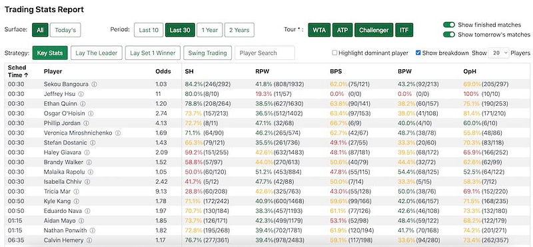Screen dimensions: 533x247
Task: Select Key Stats strategy
Action: click(x=50, y=53)
